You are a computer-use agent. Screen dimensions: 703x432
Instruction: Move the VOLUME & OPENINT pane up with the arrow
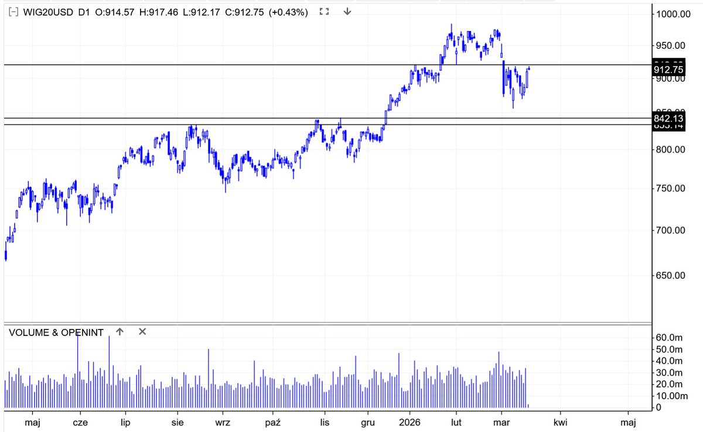point(120,332)
